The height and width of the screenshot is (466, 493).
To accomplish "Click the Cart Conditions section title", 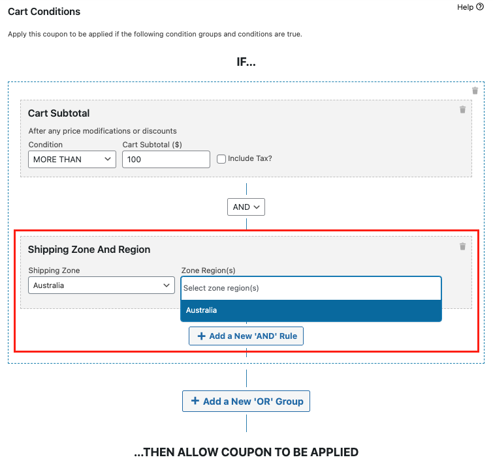I will point(44,12).
